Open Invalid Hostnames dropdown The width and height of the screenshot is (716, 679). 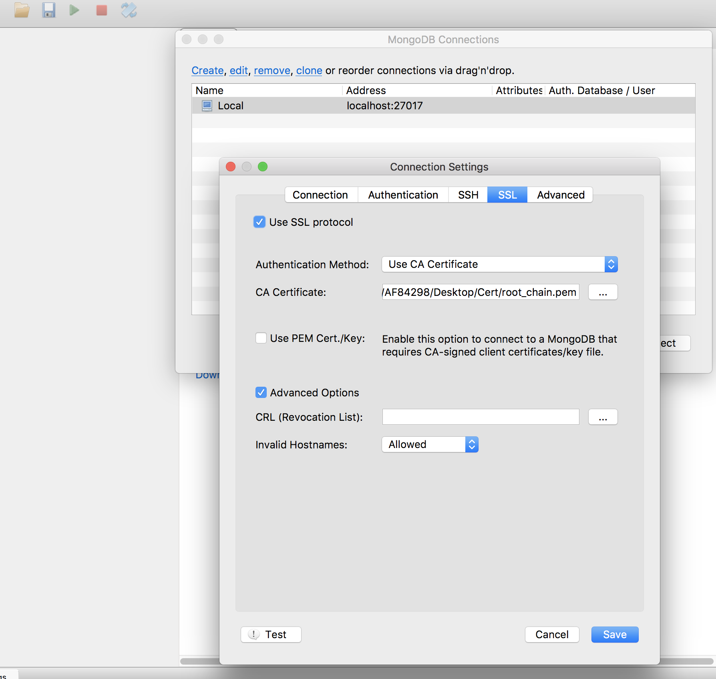[x=430, y=444]
